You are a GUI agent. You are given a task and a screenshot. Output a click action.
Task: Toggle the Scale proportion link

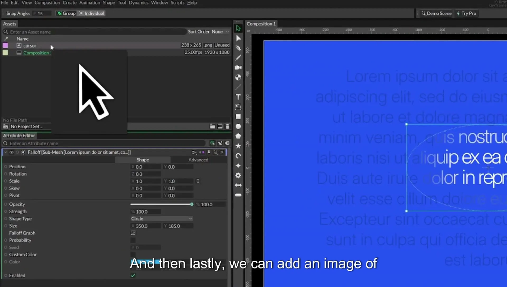(x=198, y=181)
